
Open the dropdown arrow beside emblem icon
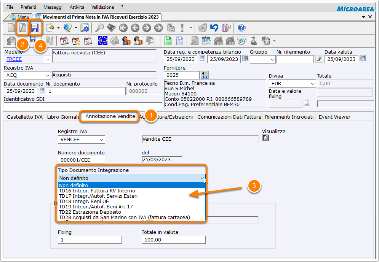coord(274,41)
